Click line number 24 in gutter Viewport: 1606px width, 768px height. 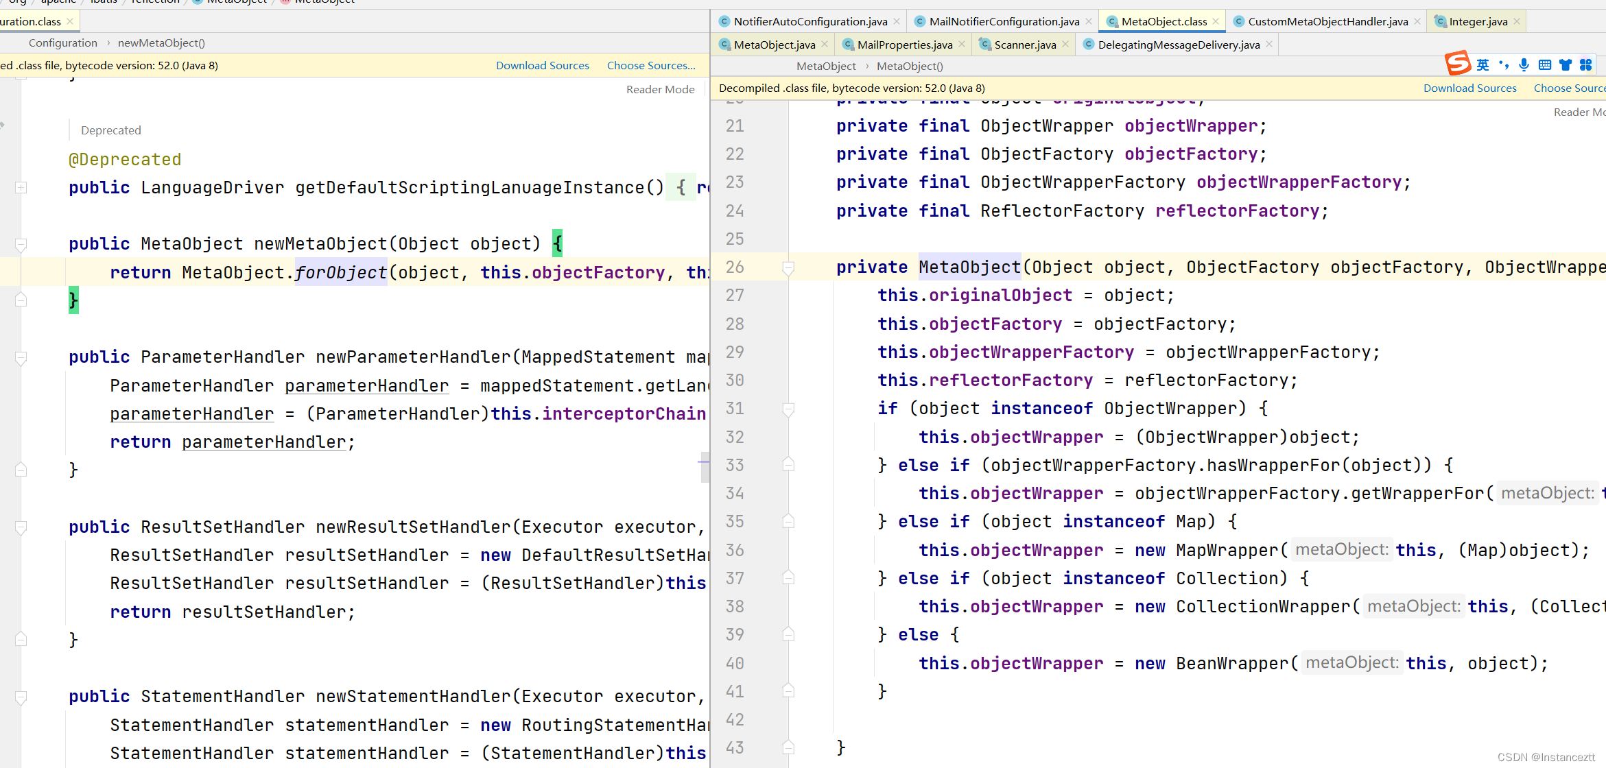pos(735,211)
